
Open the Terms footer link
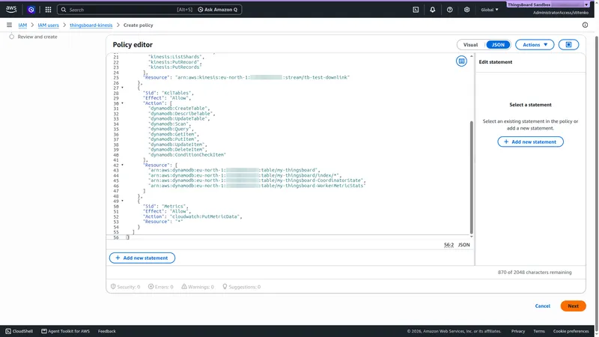539,331
